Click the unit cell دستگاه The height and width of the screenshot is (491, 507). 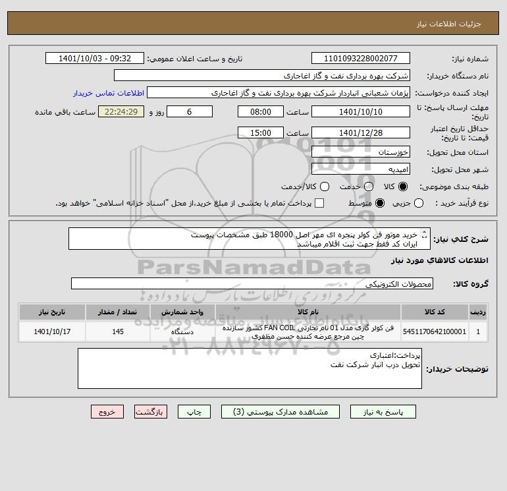coord(182,332)
